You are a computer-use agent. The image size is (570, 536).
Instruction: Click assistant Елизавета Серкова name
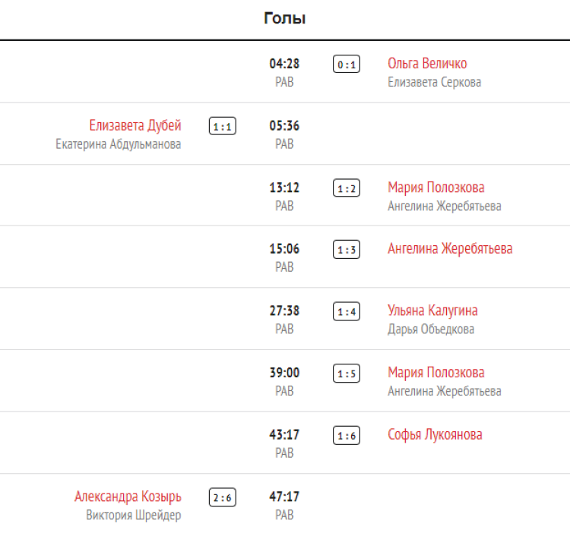click(434, 82)
